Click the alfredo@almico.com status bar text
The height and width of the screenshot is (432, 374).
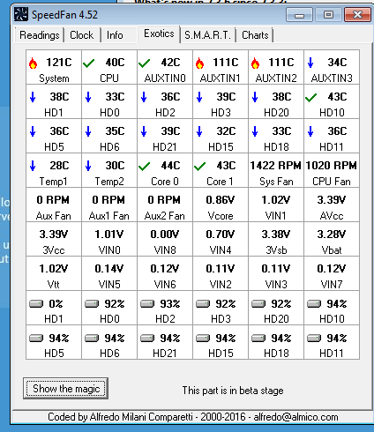click(x=295, y=417)
